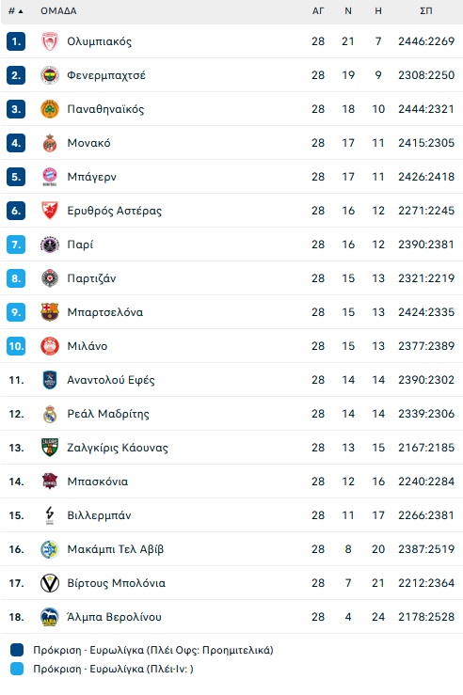This screenshot has width=463, height=695.
Task: Click the light blue Play-In legend swatch
Action: (17, 669)
